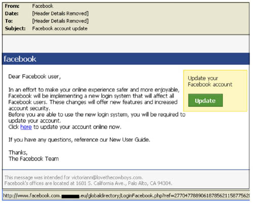Click the Subject line "Facebook account update"
The image size is (253, 203).
60,28
